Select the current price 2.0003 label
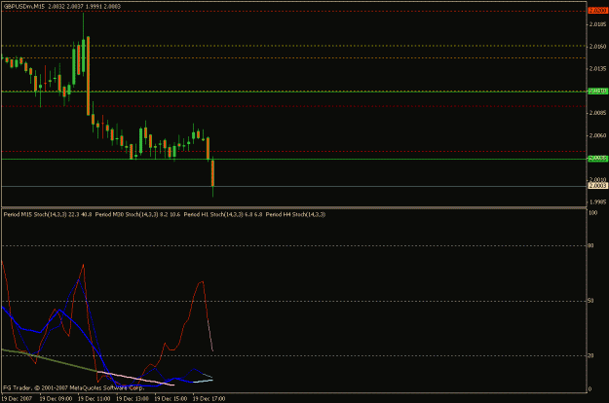 (597, 186)
